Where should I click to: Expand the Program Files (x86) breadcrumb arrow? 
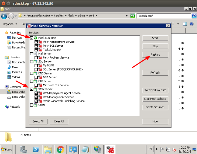pos(52,16)
